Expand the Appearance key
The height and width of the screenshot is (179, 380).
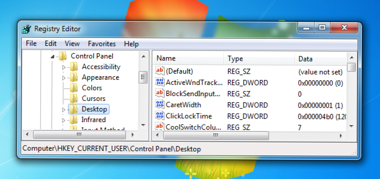(63, 78)
